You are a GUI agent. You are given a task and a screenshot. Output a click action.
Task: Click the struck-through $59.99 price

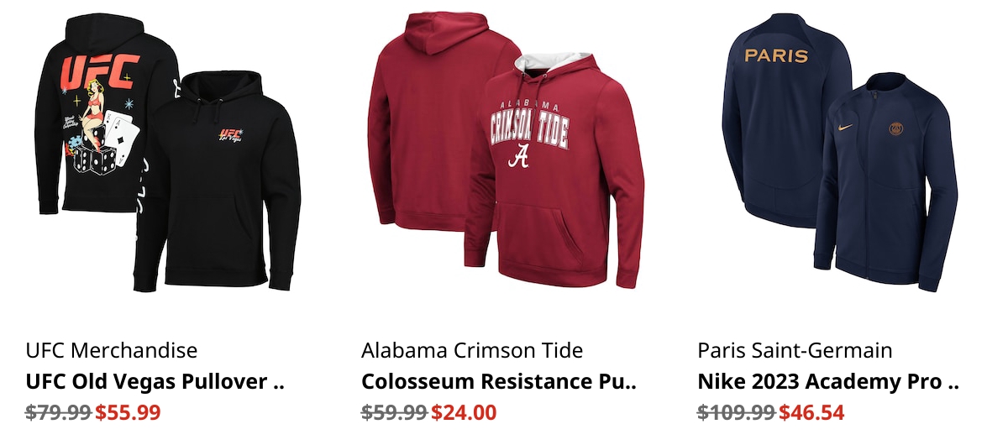coord(395,412)
